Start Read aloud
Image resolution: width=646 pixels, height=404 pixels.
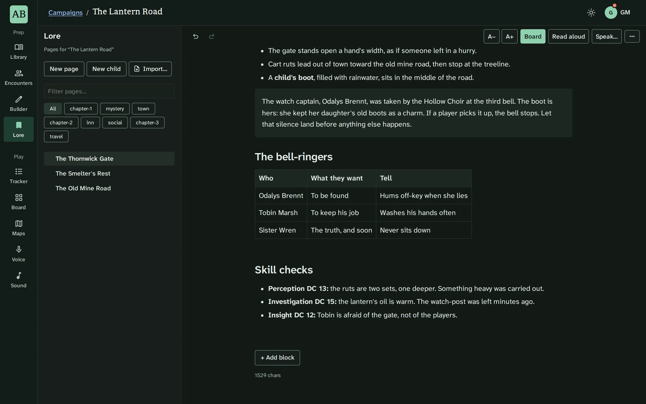click(x=568, y=36)
